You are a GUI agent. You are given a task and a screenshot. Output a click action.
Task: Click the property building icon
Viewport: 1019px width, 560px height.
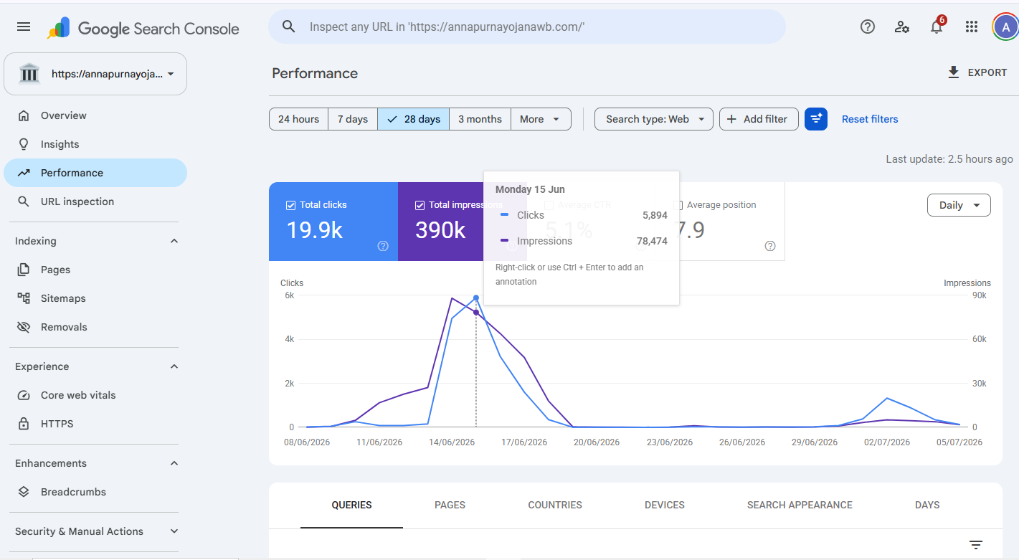(29, 73)
